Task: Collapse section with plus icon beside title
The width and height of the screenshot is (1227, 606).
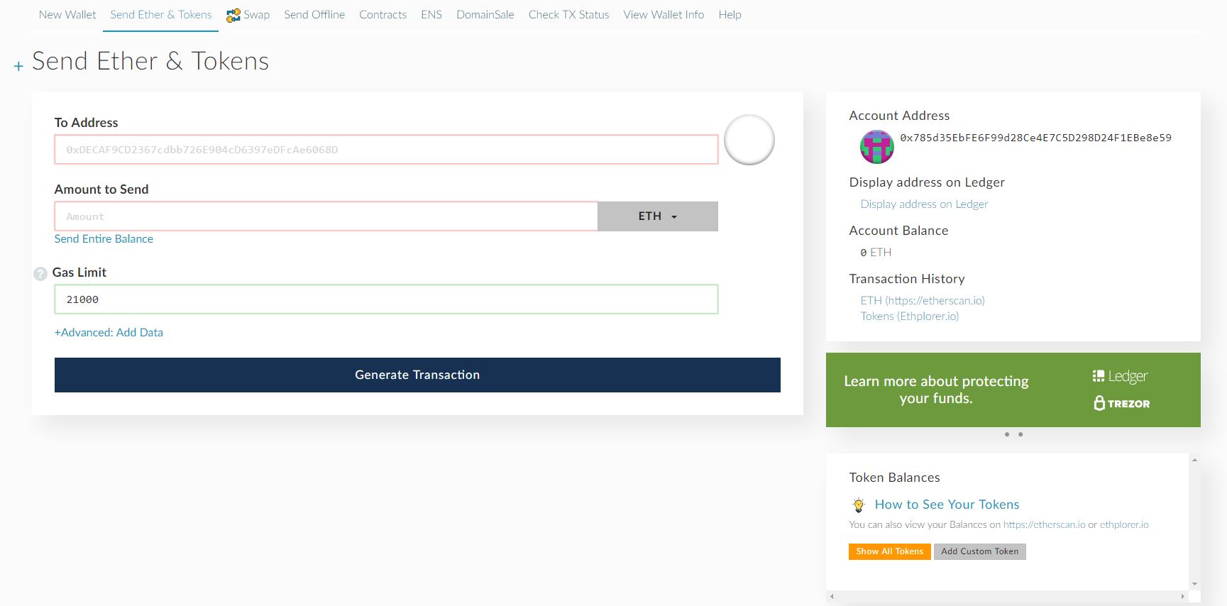Action: 18,66
